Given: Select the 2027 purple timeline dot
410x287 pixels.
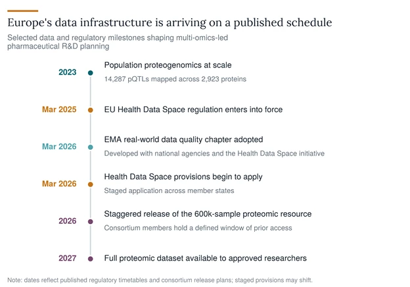Looking at the screenshot, I should point(91,259).
